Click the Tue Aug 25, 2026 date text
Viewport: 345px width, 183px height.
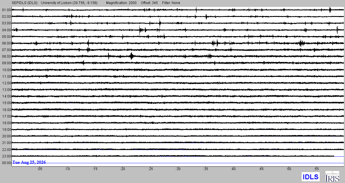coord(29,162)
